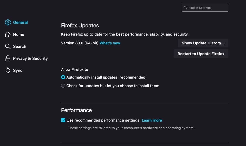Click the Automatically install updates label text

coord(106,77)
